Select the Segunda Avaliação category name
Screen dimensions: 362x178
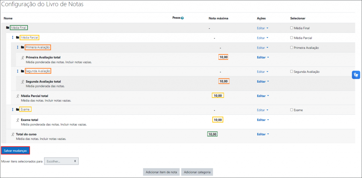tap(38, 71)
